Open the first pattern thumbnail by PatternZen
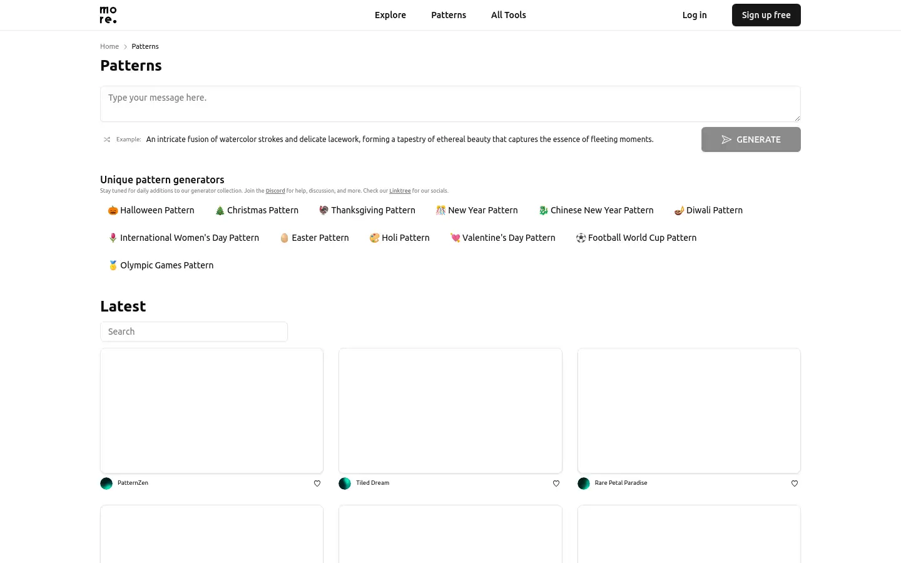Viewport: 901px width, 563px height. 212,410
